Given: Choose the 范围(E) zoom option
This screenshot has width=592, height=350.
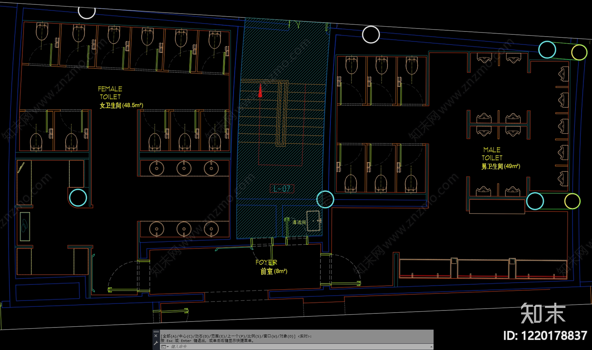Looking at the screenshot, I should [218, 336].
